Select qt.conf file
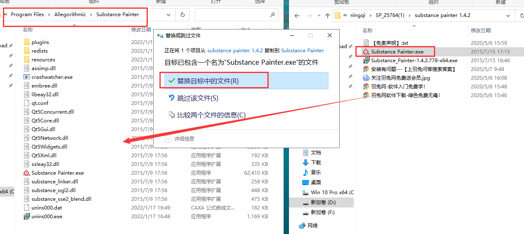The height and width of the screenshot is (234, 524). 40,103
